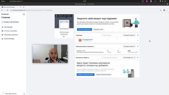Click the remind later button
169x95 pixels.
(x=98, y=29)
